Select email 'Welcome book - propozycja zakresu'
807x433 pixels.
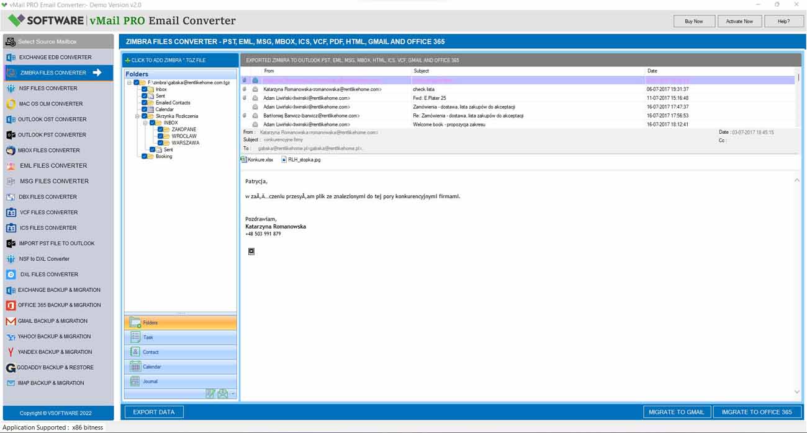tap(518, 125)
